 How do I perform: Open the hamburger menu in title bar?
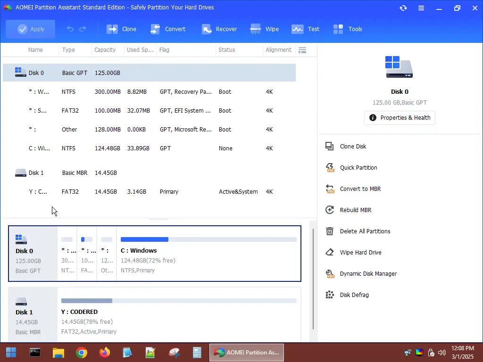[x=421, y=8]
